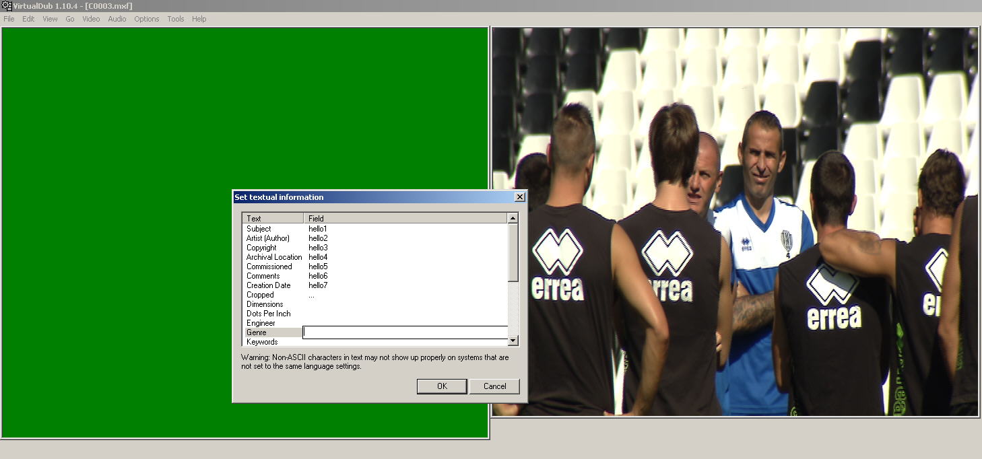Click scroll down arrow in field list
The width and height of the screenshot is (982, 459).
(x=513, y=341)
